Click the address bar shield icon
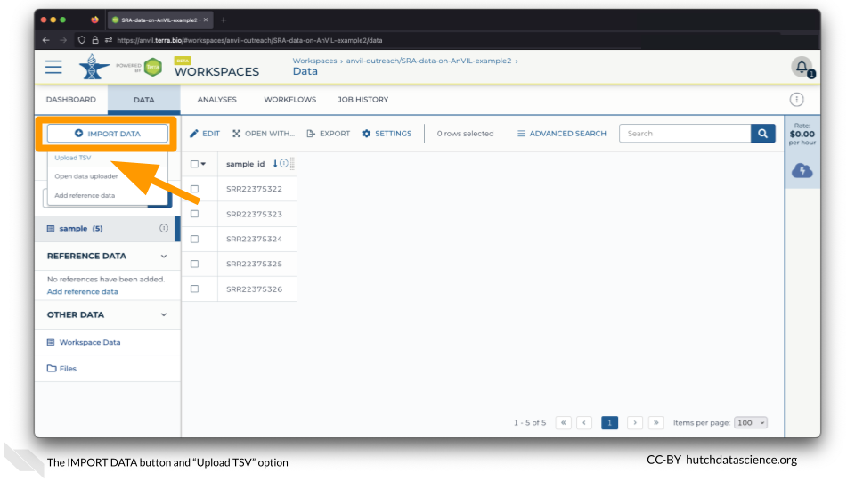Screen dimensions: 855x481 82,40
